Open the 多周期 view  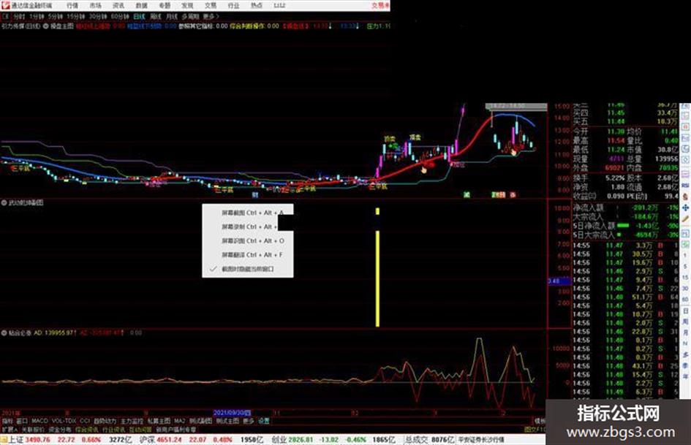click(190, 16)
